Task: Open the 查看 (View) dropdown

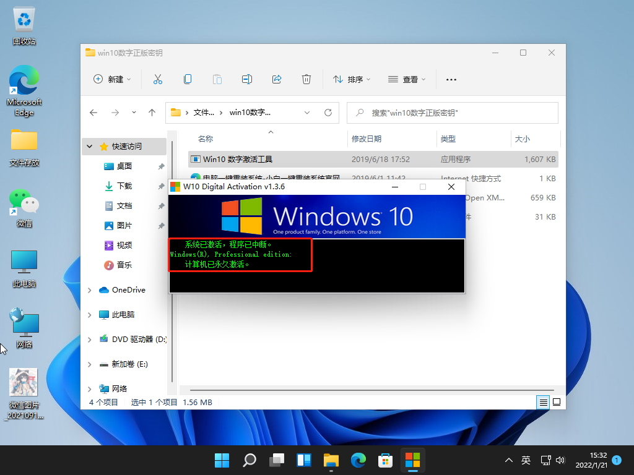Action: (407, 79)
